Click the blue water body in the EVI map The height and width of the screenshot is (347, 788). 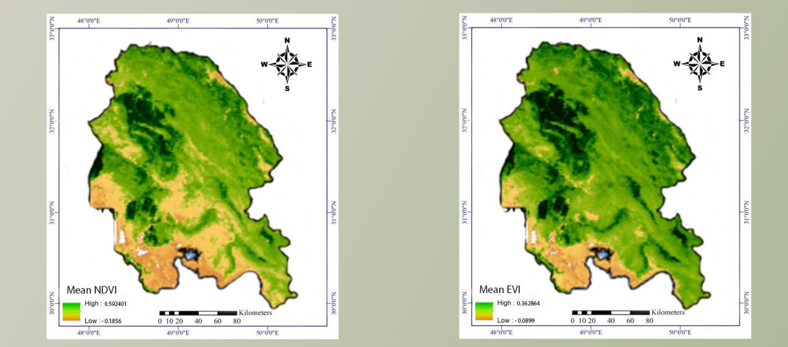pyautogui.click(x=603, y=254)
